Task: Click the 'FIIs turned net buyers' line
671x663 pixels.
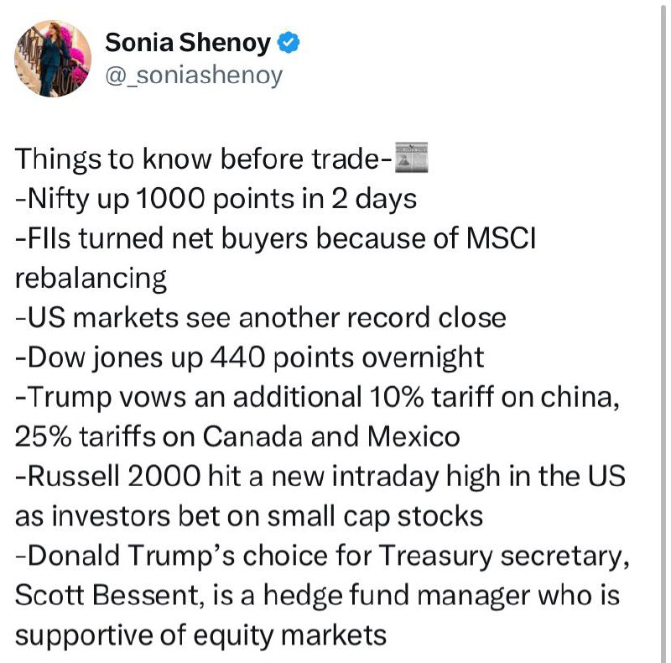Action: tap(276, 238)
